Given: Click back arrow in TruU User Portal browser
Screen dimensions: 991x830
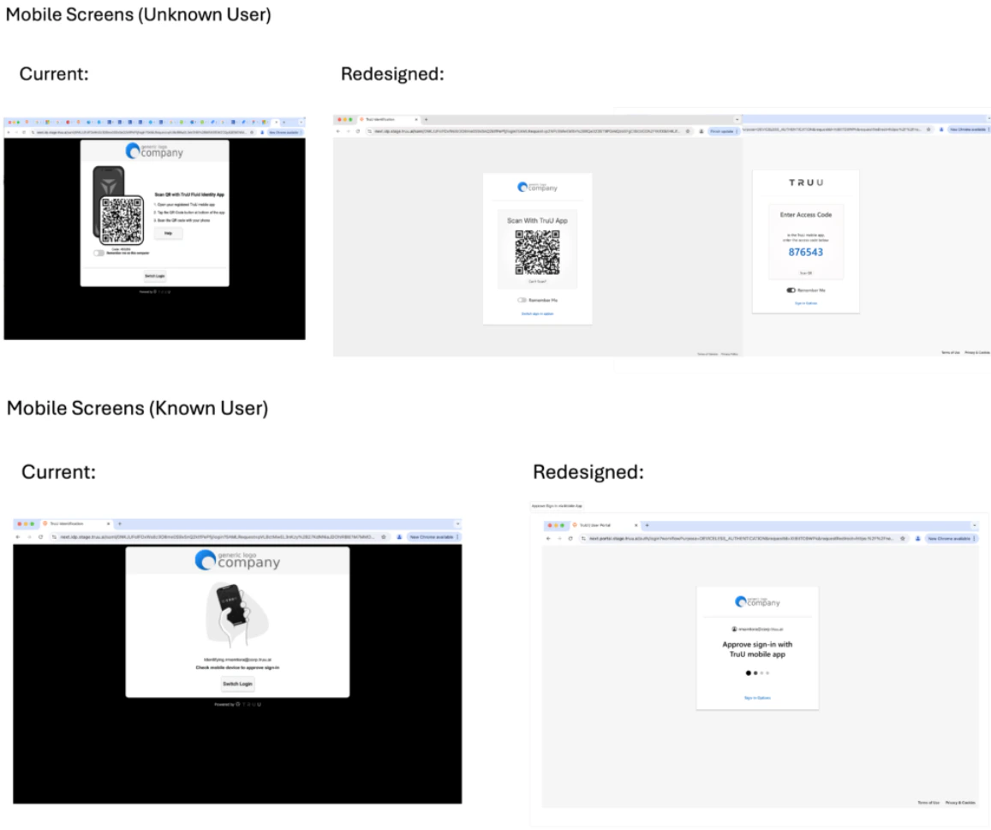Looking at the screenshot, I should (x=548, y=539).
